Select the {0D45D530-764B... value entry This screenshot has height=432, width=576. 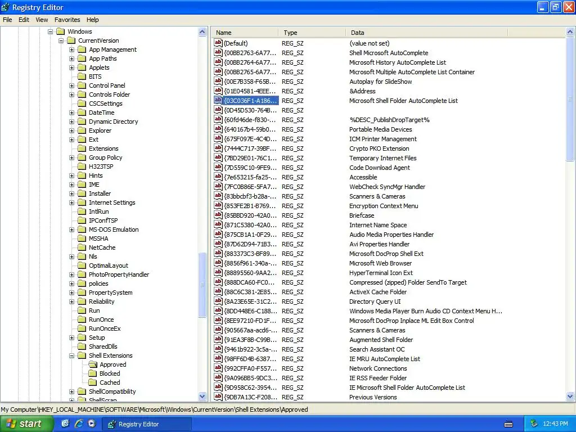point(250,110)
